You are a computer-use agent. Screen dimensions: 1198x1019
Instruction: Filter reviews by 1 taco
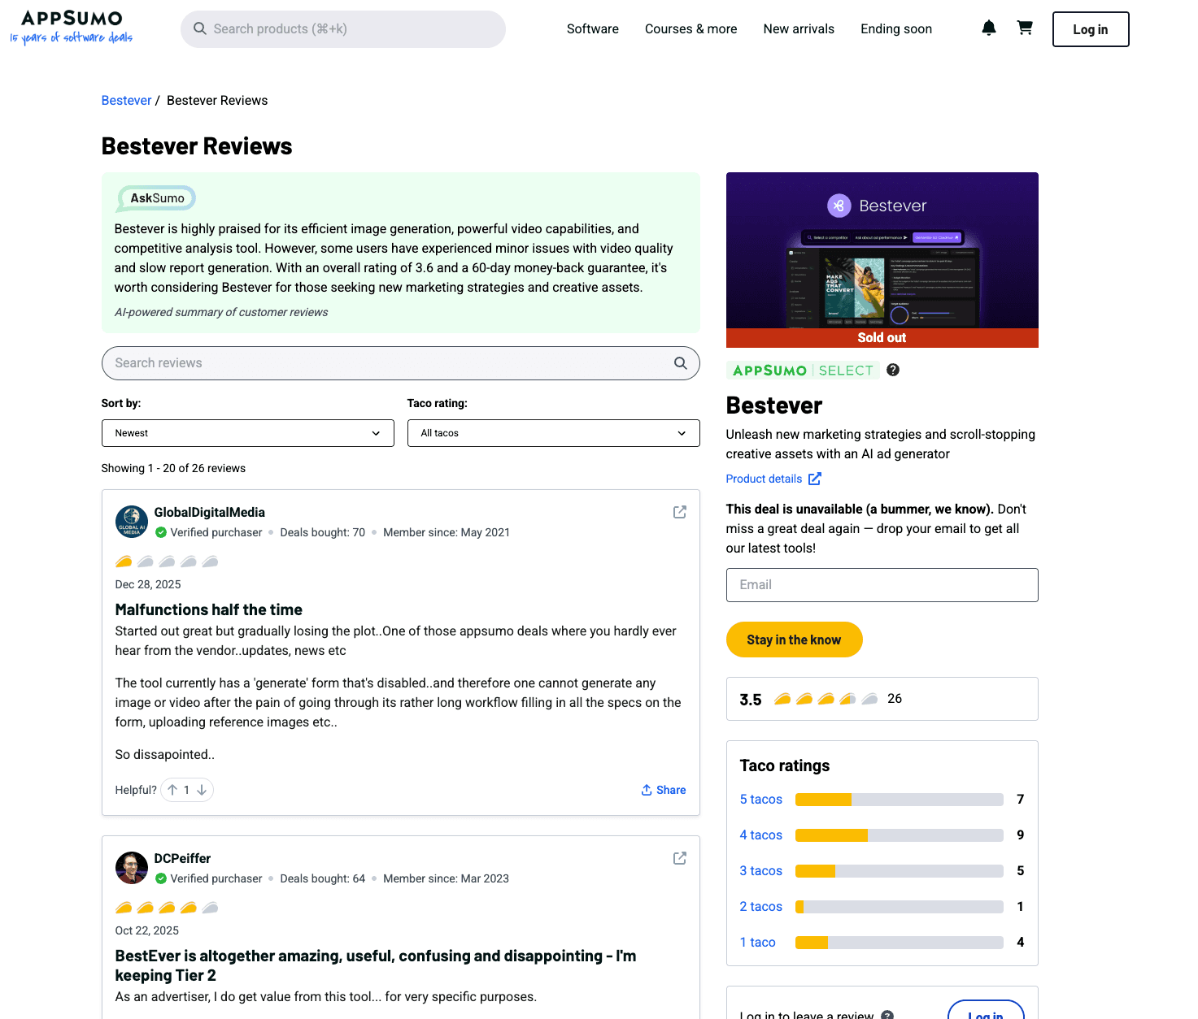(758, 943)
